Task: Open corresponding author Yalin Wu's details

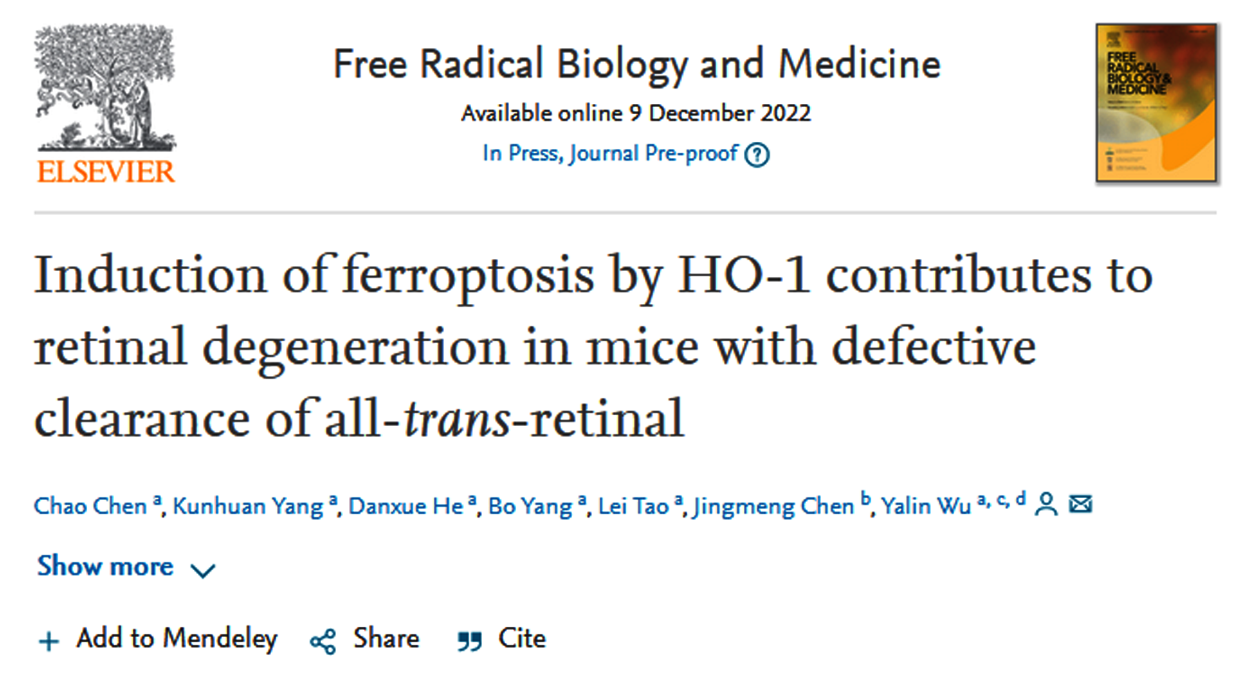Action: click(x=926, y=506)
